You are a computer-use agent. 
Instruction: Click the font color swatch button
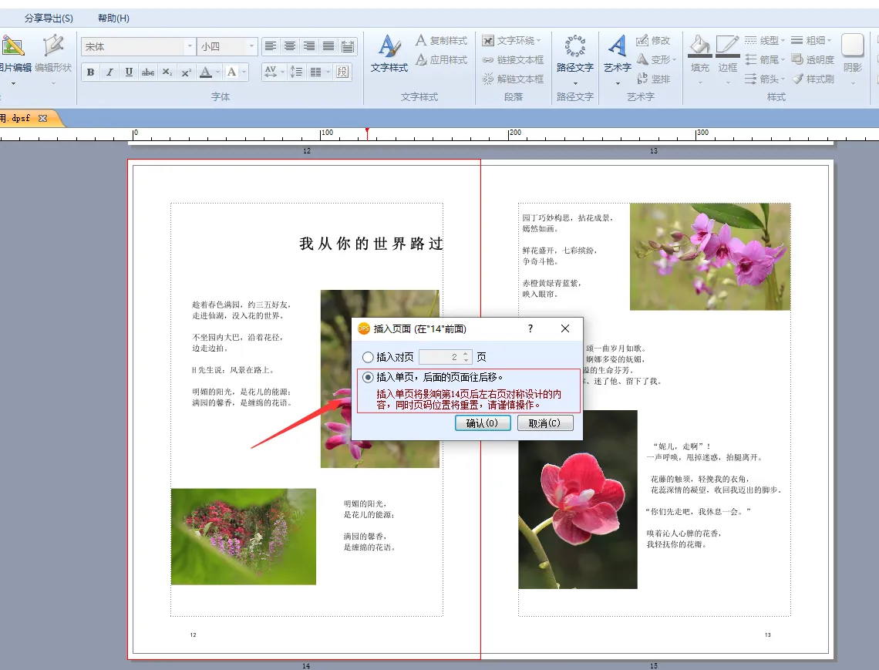click(x=205, y=72)
